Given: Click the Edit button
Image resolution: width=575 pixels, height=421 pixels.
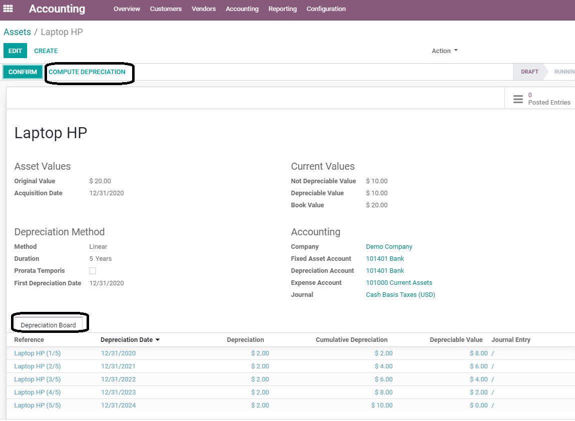Looking at the screenshot, I should pyautogui.click(x=15, y=51).
